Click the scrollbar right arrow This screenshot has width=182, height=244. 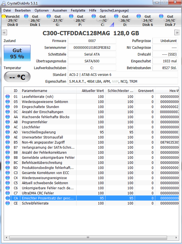click(176, 238)
